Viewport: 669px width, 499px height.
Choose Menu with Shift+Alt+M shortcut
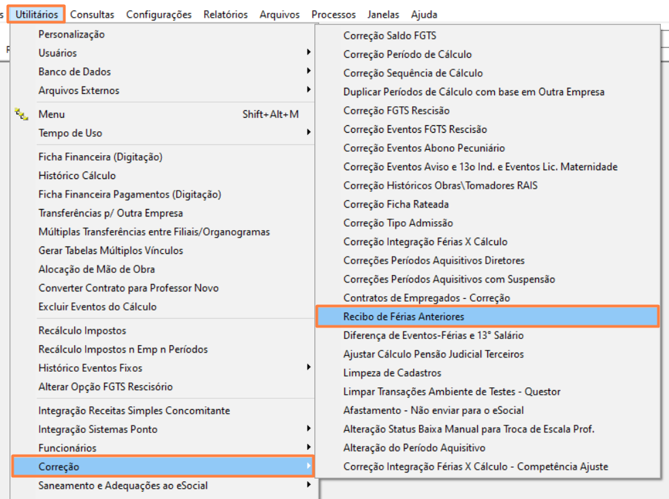(163, 114)
